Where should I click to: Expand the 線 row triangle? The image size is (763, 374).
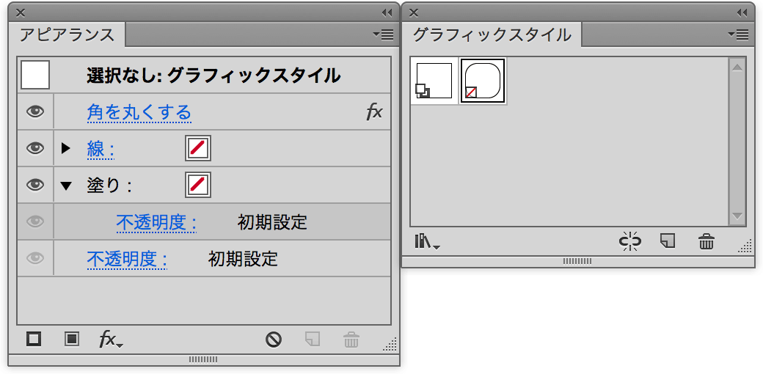coord(66,148)
